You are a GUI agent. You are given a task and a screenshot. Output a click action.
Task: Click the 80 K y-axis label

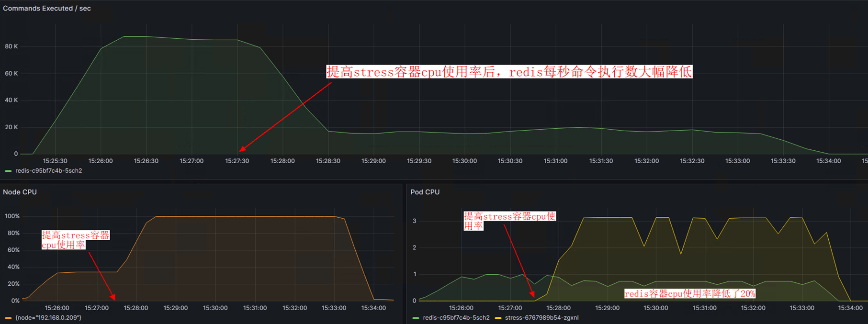click(x=11, y=46)
